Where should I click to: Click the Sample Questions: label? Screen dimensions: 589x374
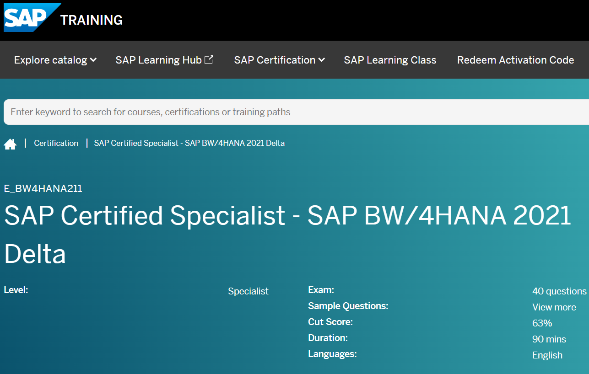point(348,306)
